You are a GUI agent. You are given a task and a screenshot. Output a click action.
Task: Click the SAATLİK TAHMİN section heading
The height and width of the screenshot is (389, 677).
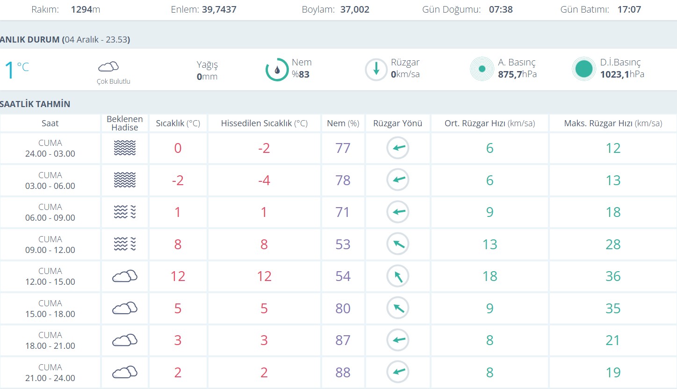tap(35, 104)
